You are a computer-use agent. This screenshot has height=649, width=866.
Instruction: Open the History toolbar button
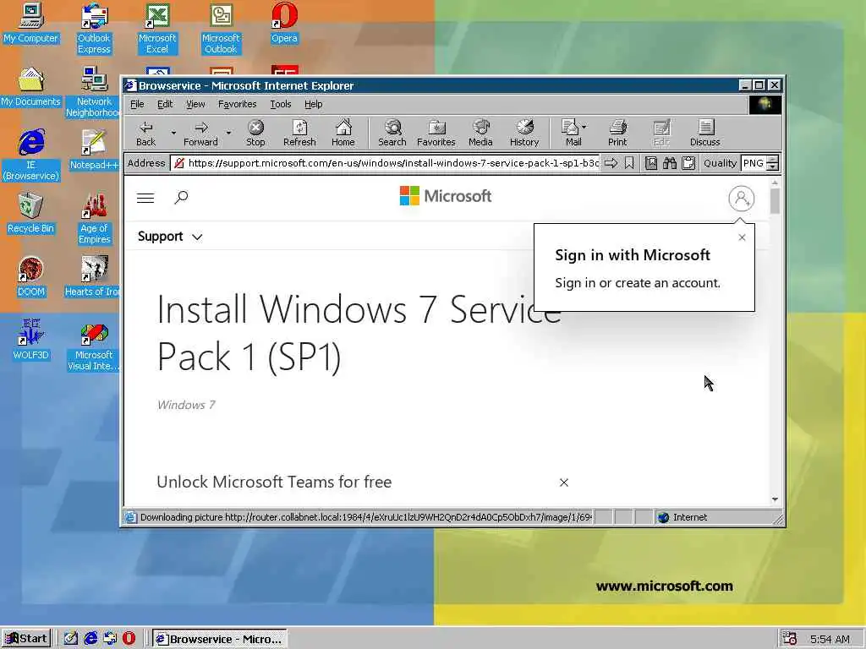click(524, 133)
